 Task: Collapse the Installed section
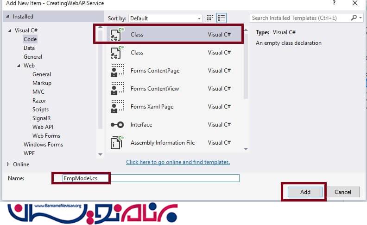(8, 16)
